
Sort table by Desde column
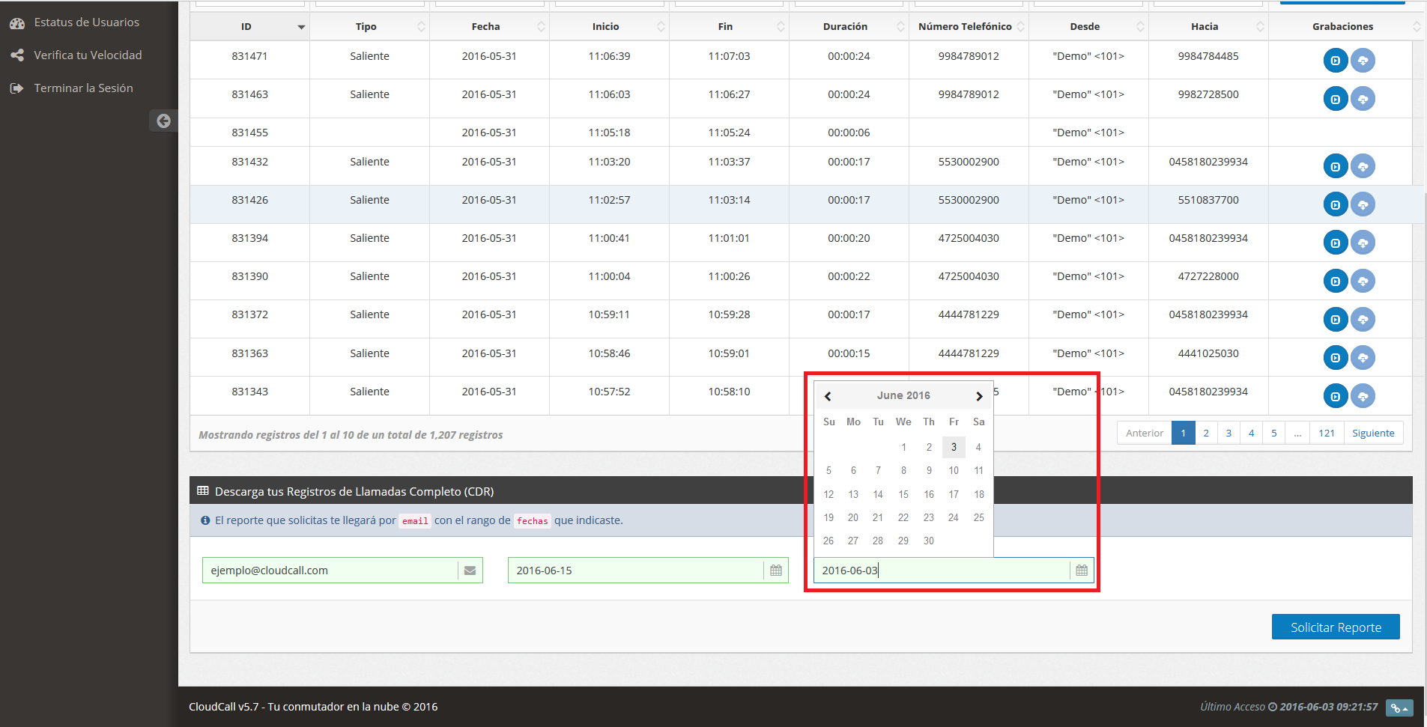[1088, 26]
